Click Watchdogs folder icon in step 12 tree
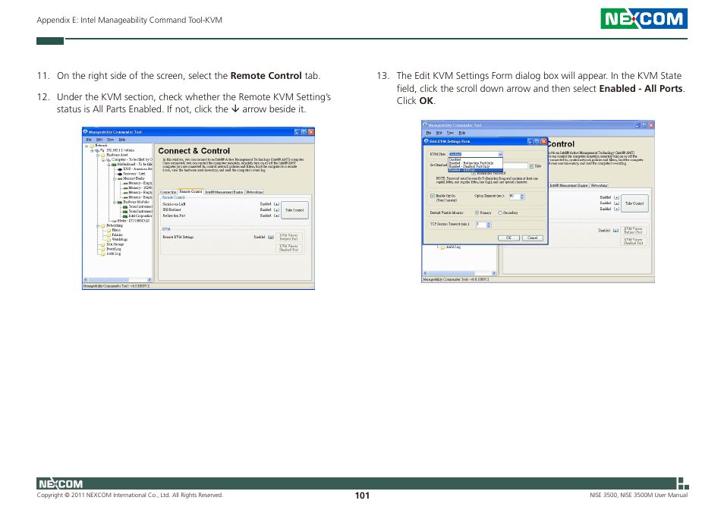 [109, 240]
